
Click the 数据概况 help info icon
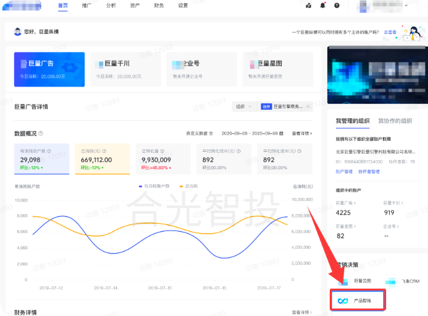pos(41,133)
